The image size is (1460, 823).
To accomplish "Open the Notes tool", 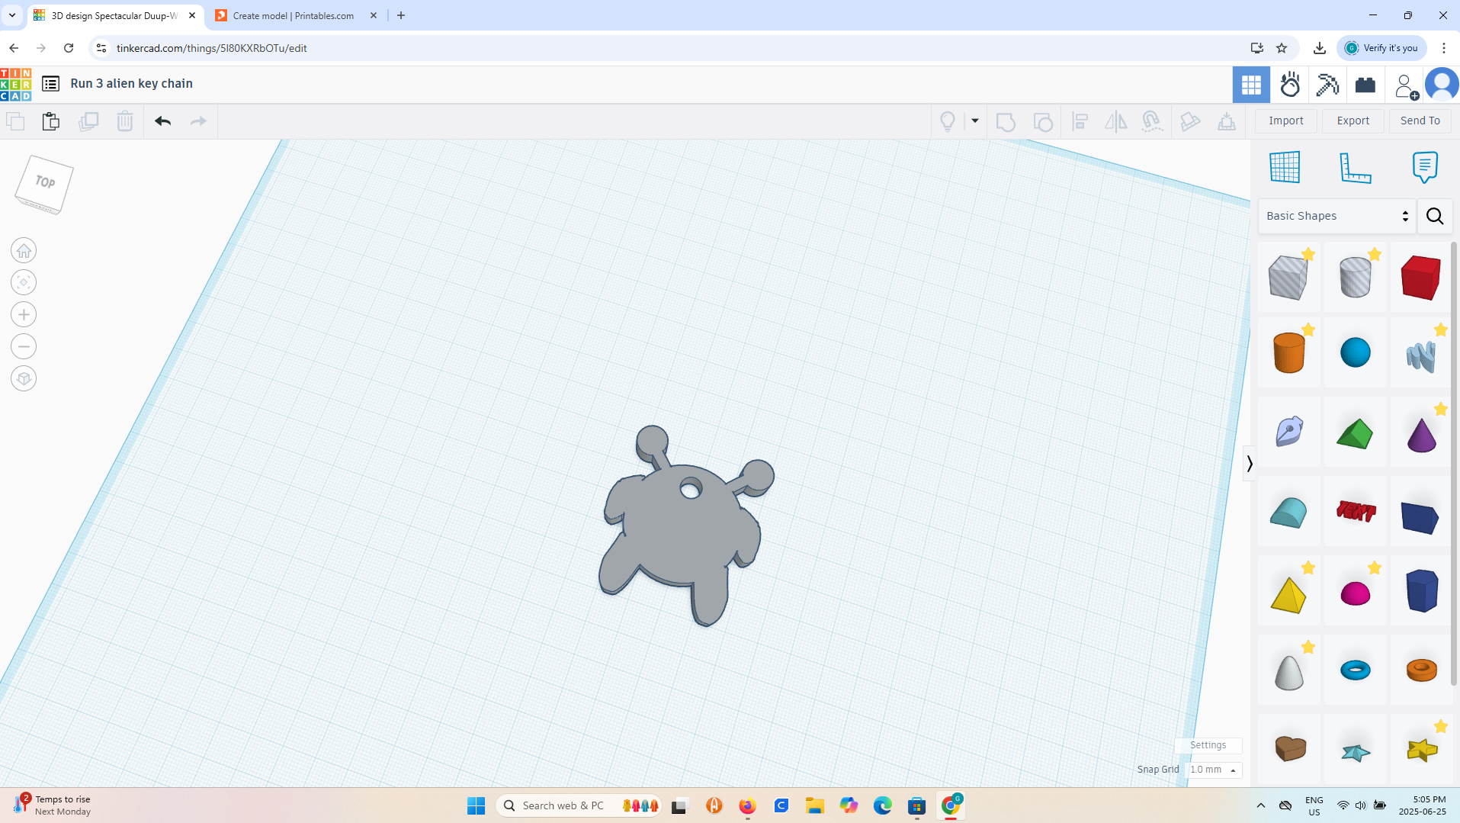I will (x=1425, y=167).
